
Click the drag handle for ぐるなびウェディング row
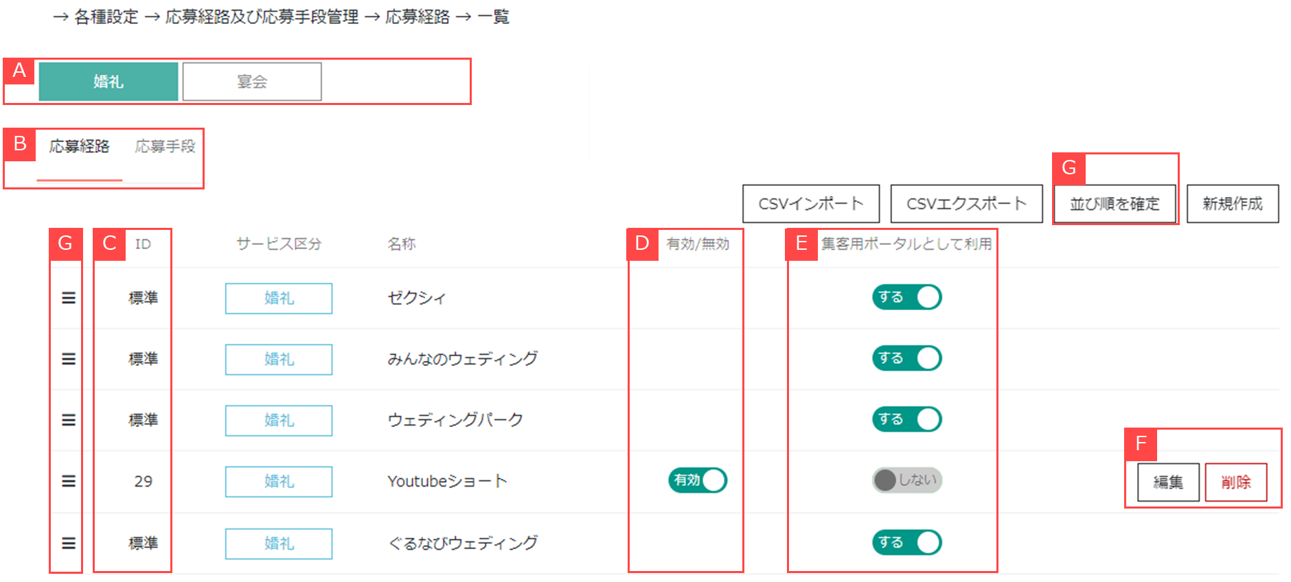point(69,543)
